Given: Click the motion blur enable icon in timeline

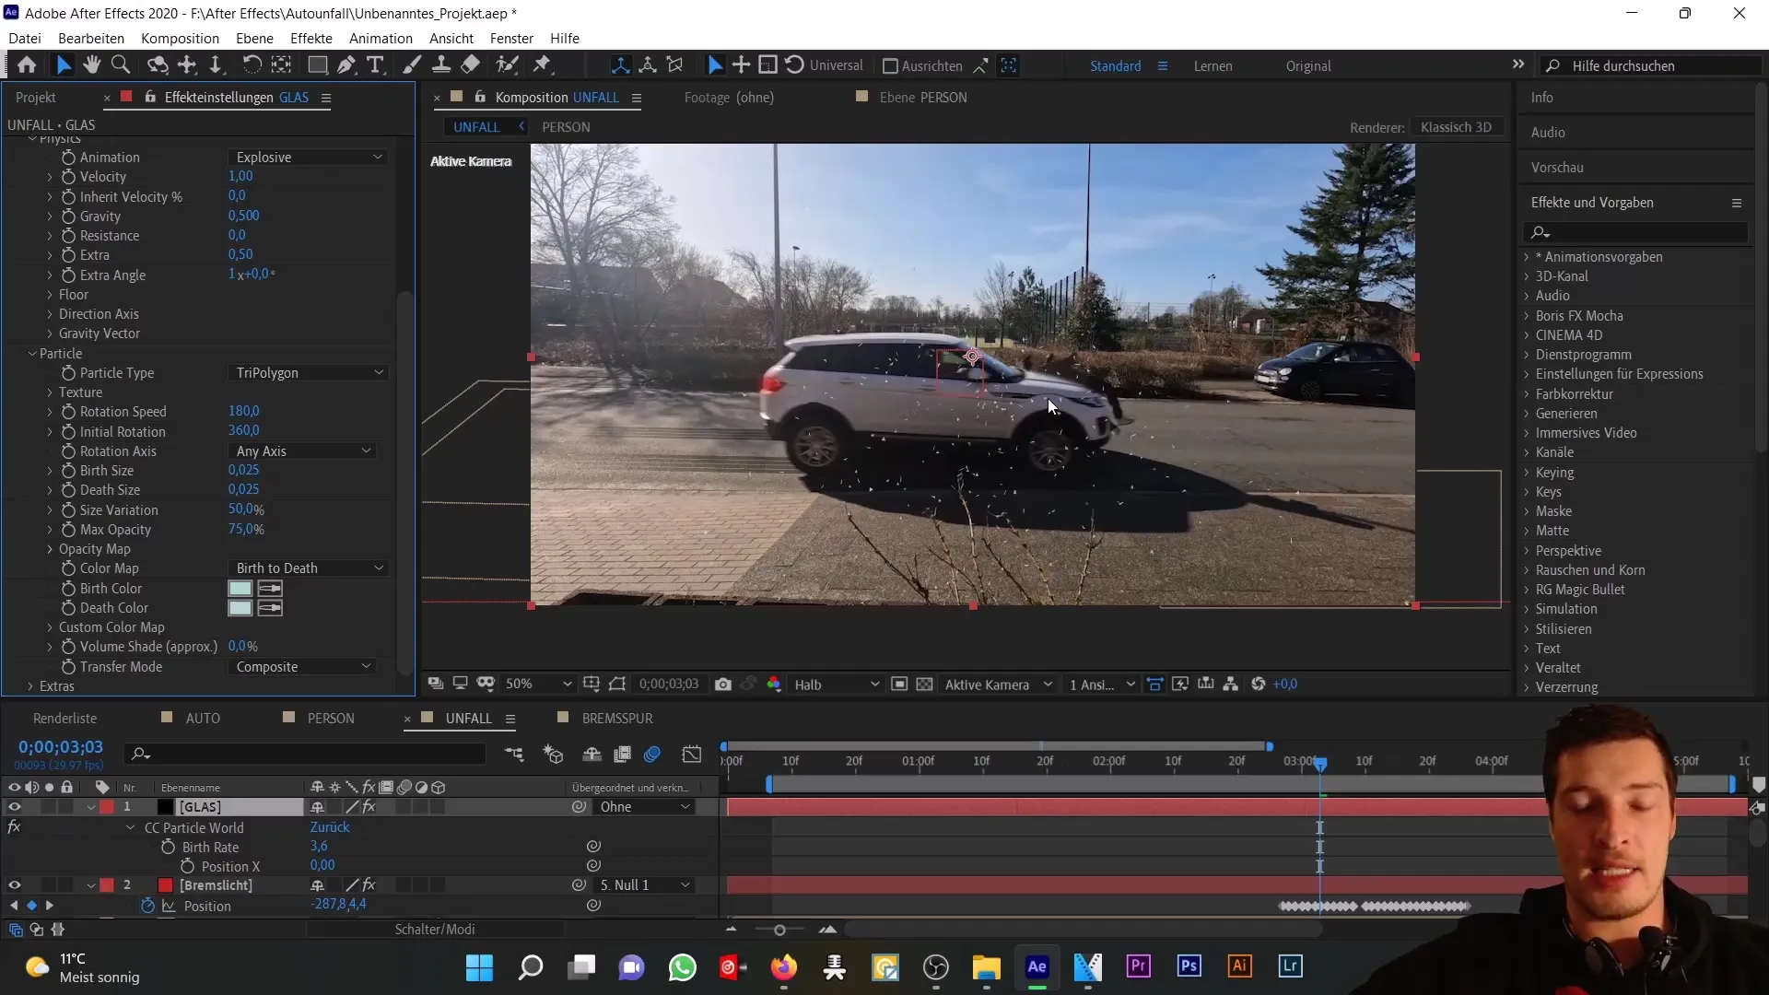Looking at the screenshot, I should [652, 754].
